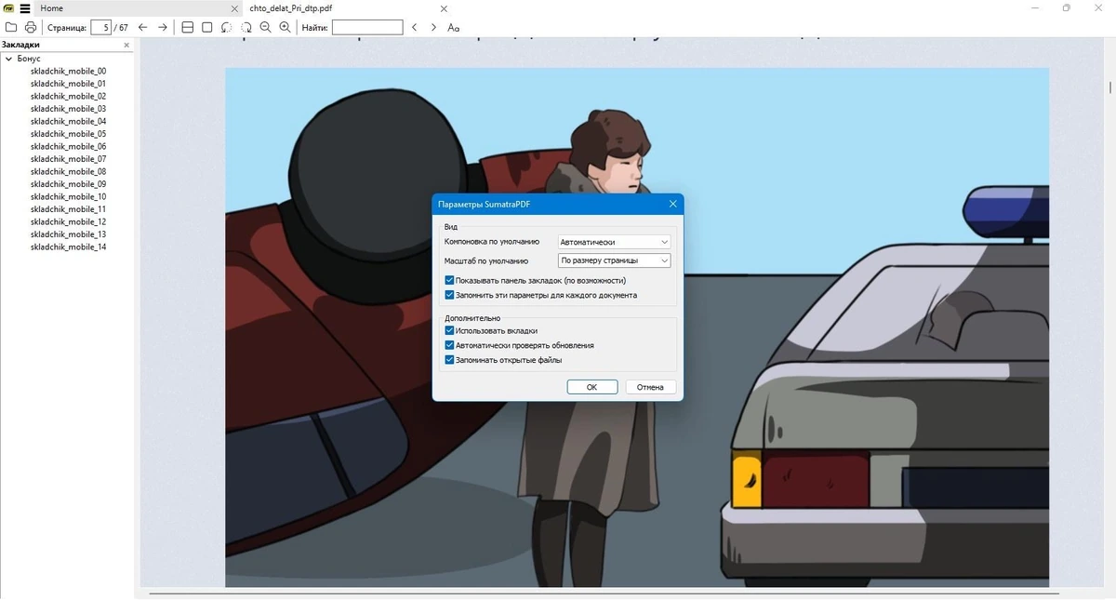Toggle 'Запомнить эти параметры для каждого документа' checkbox
The width and height of the screenshot is (1116, 600).
coord(450,295)
